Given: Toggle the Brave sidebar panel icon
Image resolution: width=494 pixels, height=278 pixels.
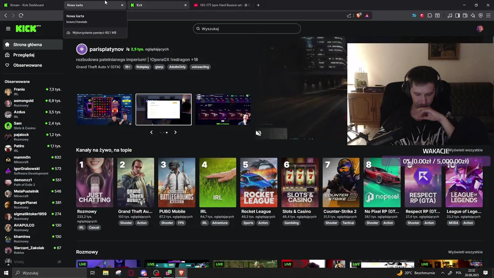Looking at the screenshot, I should point(457,15).
